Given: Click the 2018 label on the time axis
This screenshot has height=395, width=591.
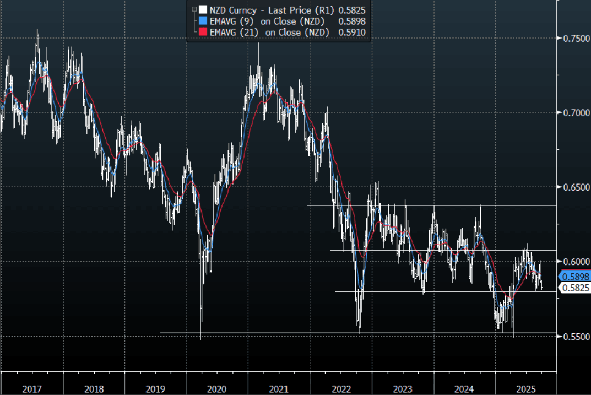Looking at the screenshot, I should (x=94, y=389).
